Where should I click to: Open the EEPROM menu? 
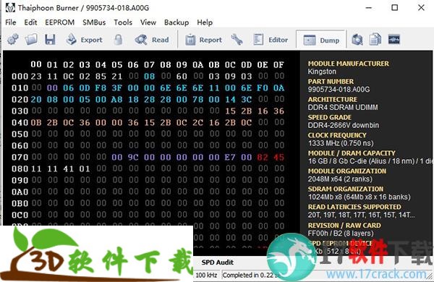60,22
